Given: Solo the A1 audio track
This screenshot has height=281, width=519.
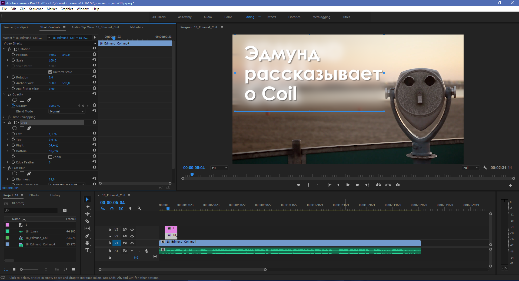Looking at the screenshot, I should point(139,251).
